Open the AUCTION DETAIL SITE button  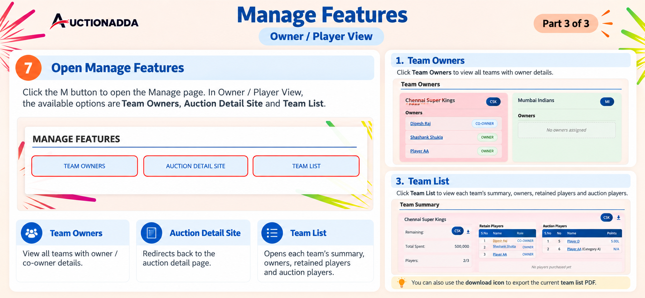pyautogui.click(x=196, y=166)
